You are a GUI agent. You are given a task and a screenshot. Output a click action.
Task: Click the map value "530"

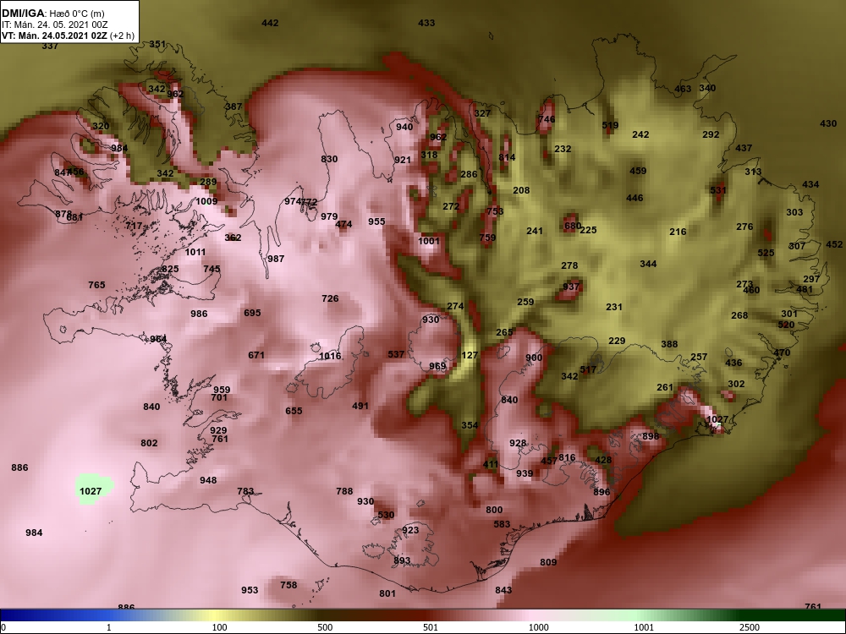point(386,515)
